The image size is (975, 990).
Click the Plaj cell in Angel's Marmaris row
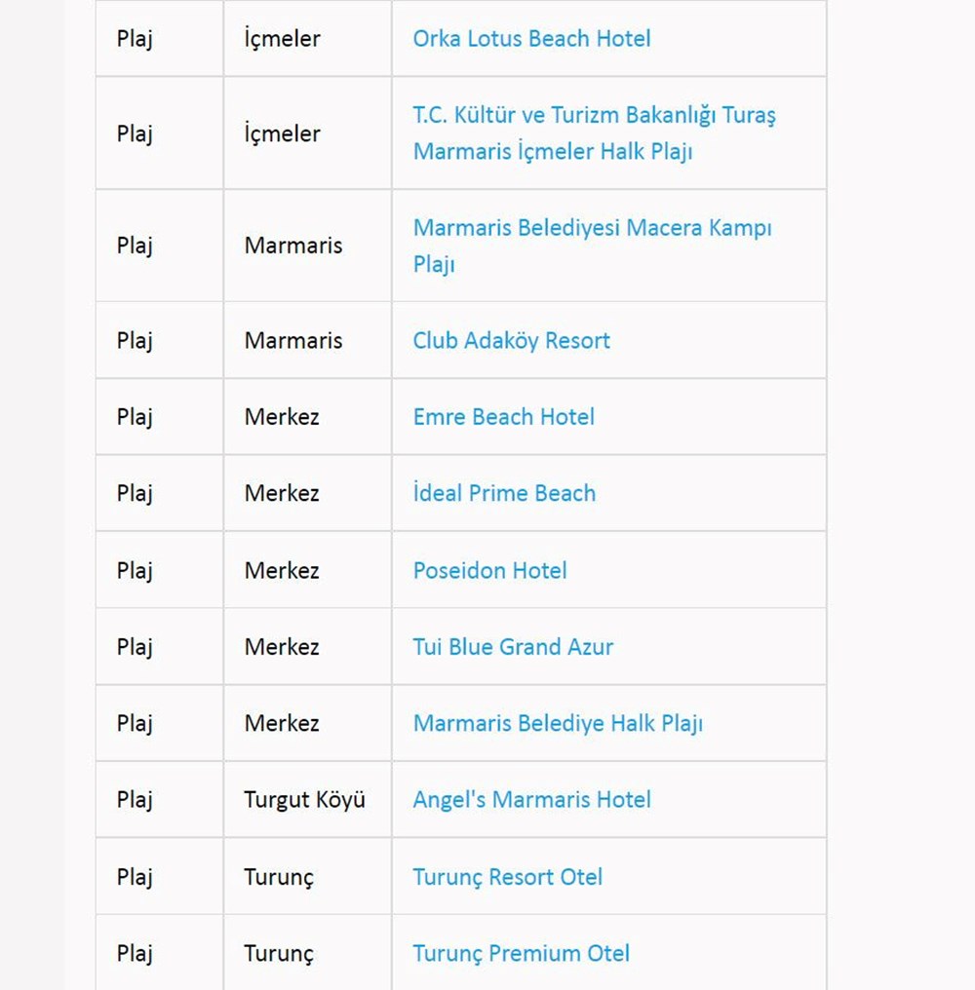click(135, 800)
